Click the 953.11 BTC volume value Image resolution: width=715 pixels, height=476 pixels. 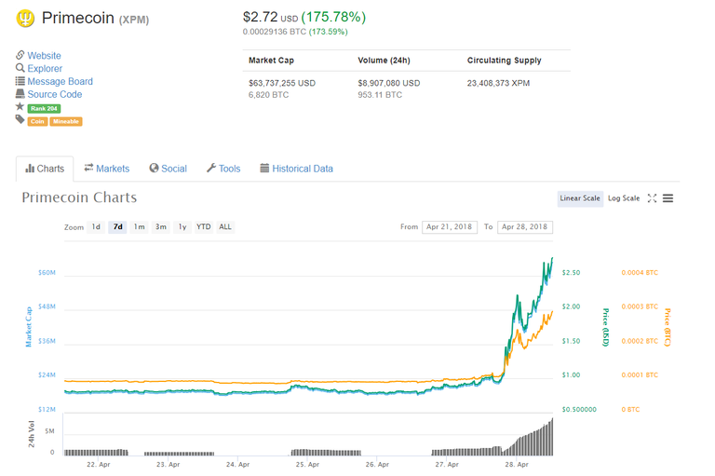coord(380,95)
